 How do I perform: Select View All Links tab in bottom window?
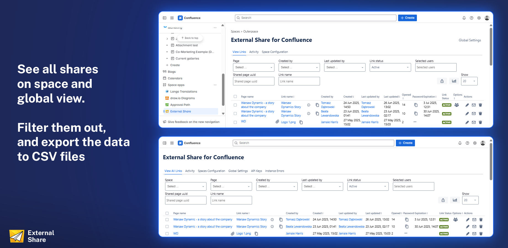tap(173, 171)
